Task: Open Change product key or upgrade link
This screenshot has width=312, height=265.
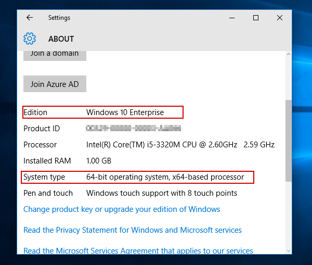Action: click(x=122, y=209)
